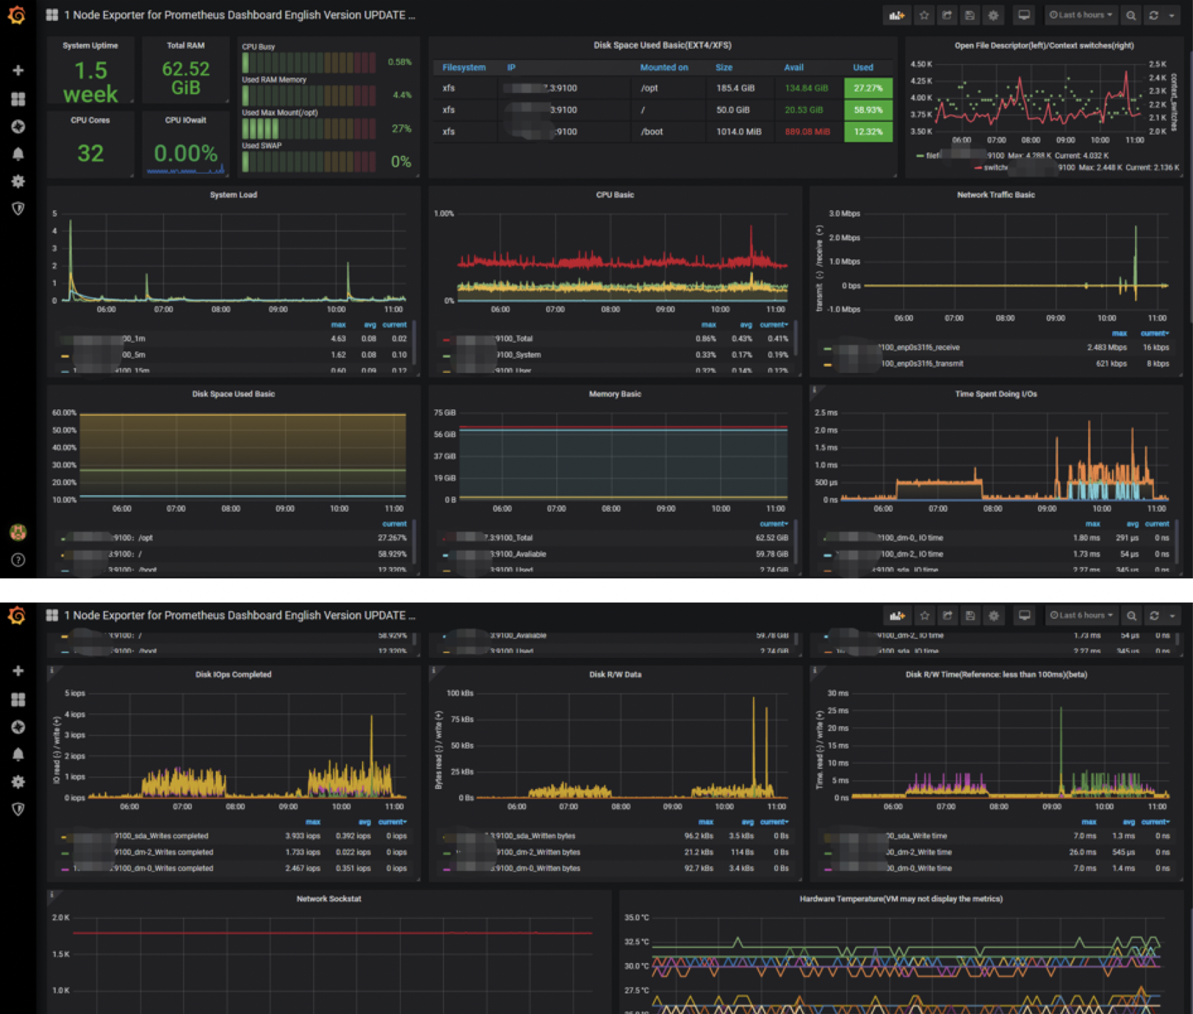Image resolution: width=1193 pixels, height=1014 pixels.
Task: Click Time Spent Doing I/Os panel title
Action: pos(995,394)
